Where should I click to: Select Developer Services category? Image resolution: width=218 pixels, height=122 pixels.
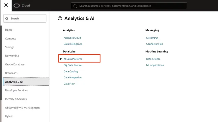pyautogui.click(x=16, y=90)
